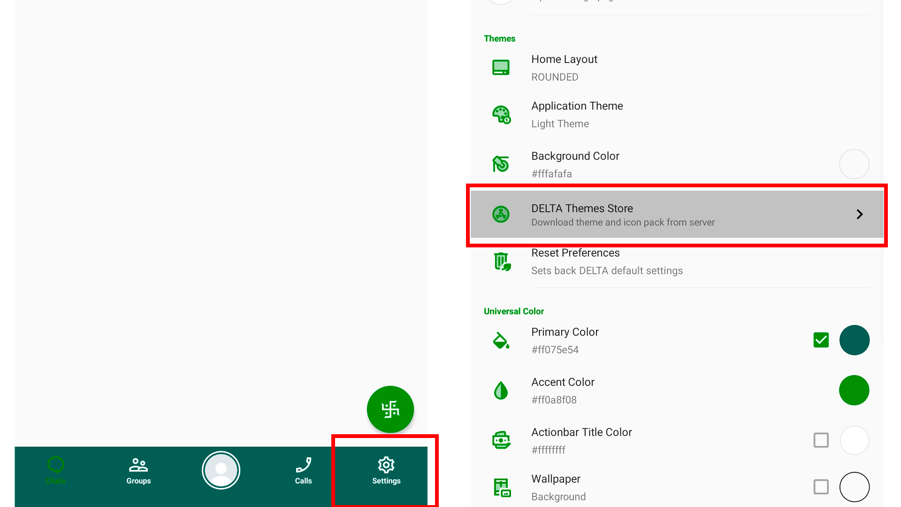
Task: Open Settings from bottom bar
Action: point(386,470)
